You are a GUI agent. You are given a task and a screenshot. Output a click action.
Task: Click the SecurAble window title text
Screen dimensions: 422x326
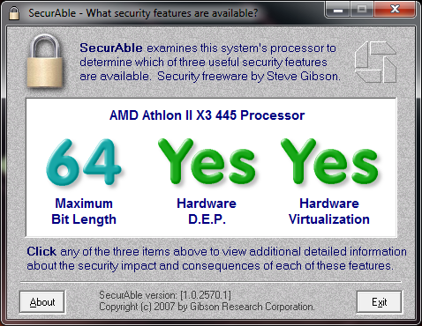[143, 13]
